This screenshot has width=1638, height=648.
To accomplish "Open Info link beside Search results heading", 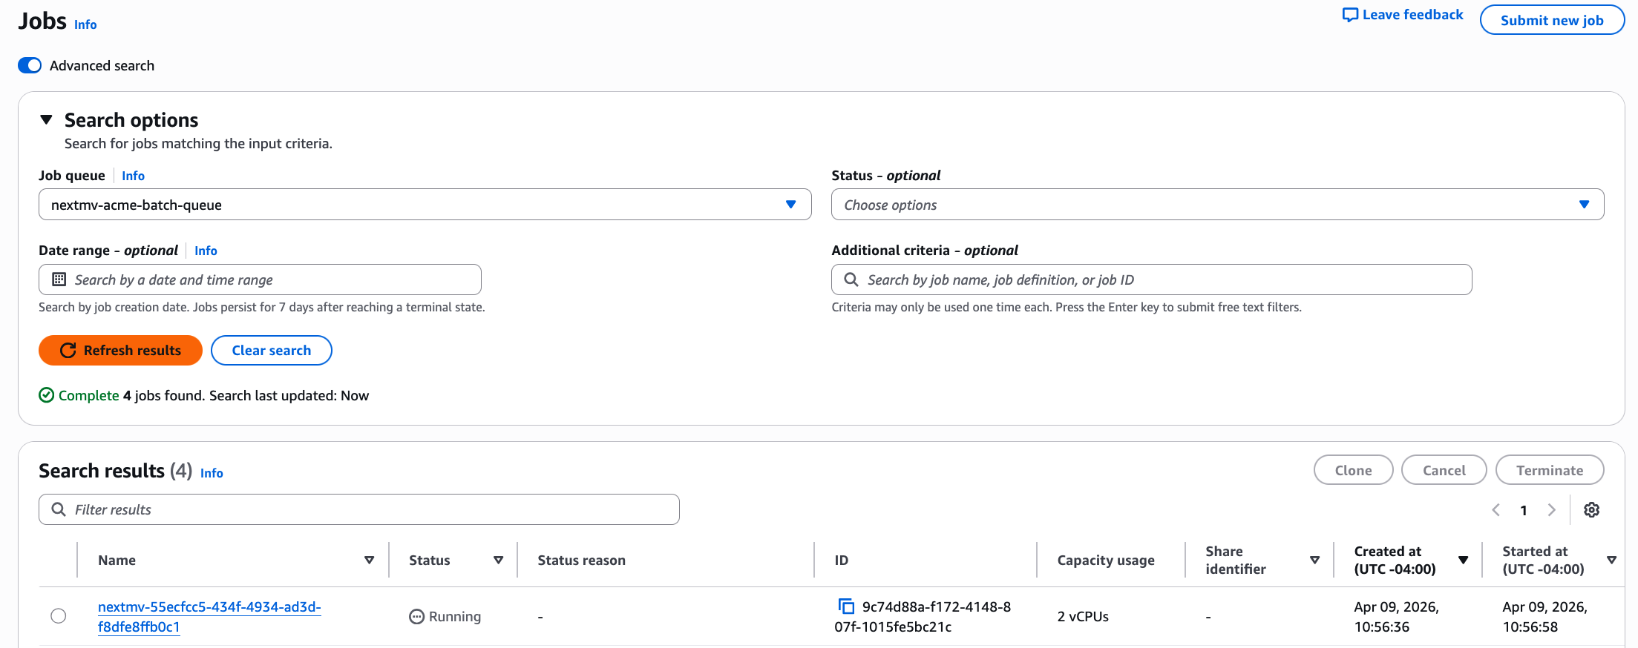I will 212,473.
